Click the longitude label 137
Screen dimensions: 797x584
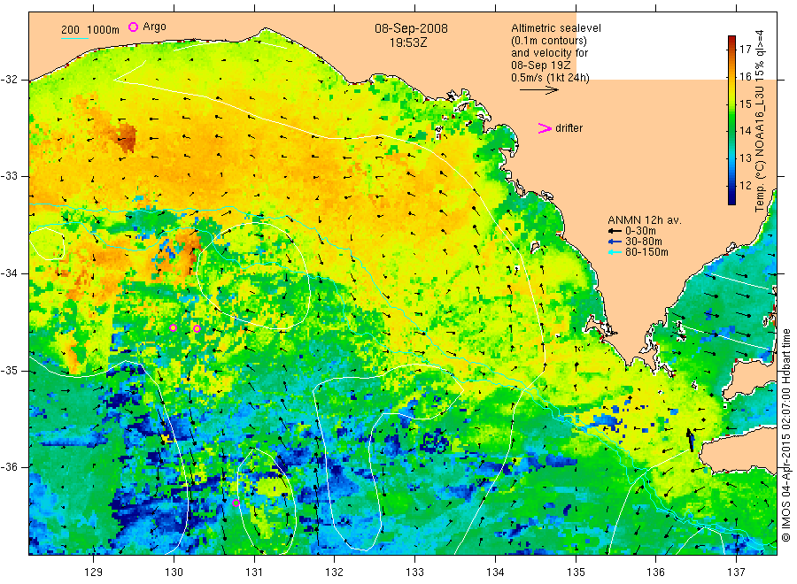(736, 572)
